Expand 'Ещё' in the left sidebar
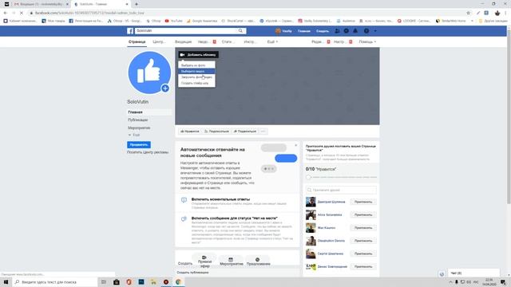 tap(134, 135)
